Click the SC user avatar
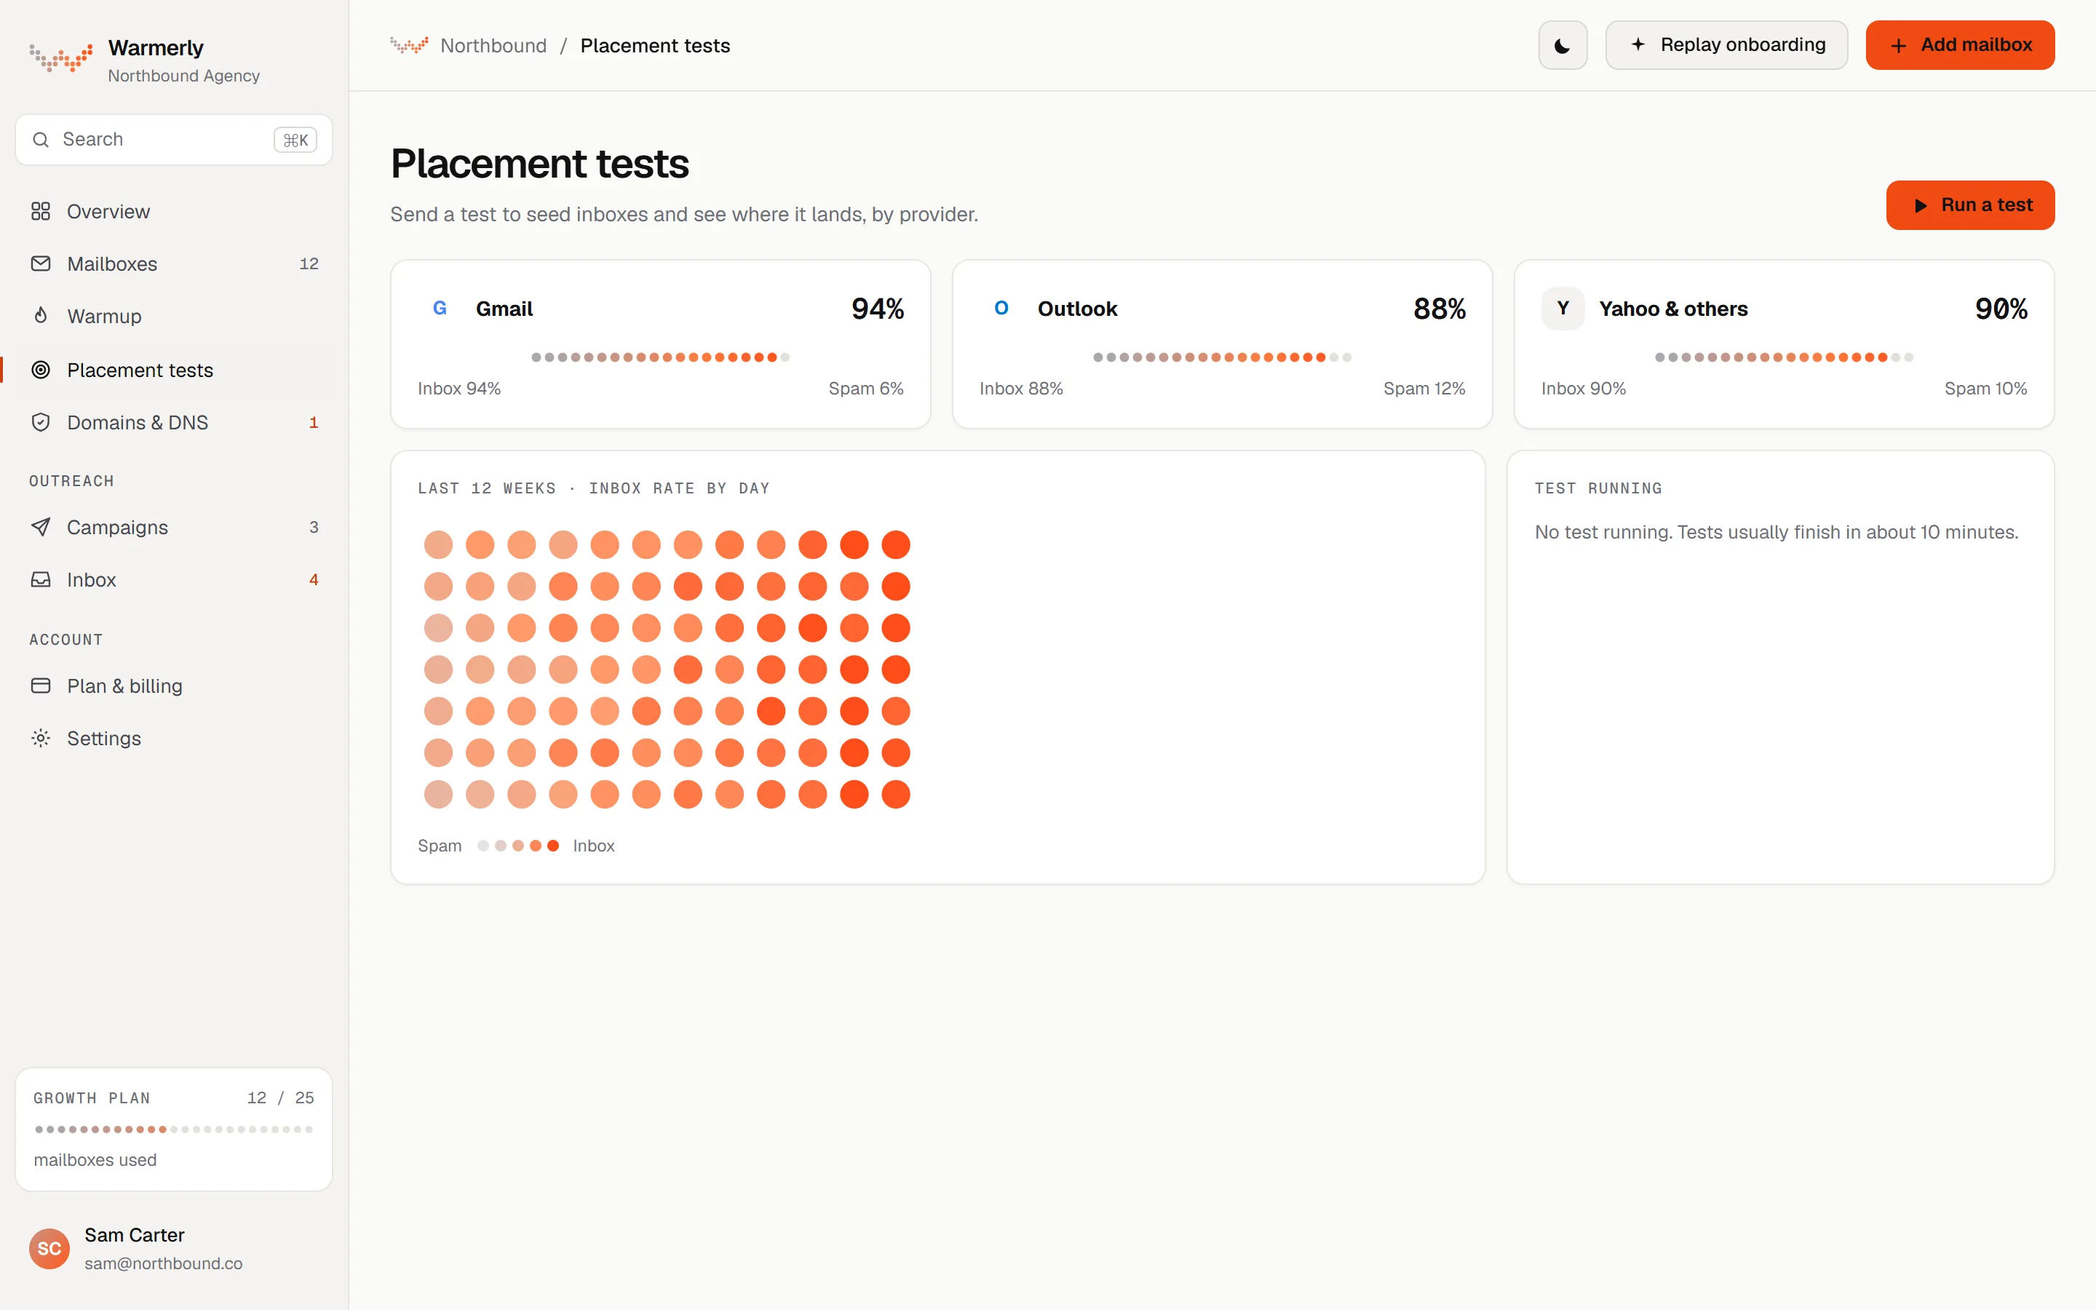Image resolution: width=2096 pixels, height=1310 pixels. [49, 1248]
